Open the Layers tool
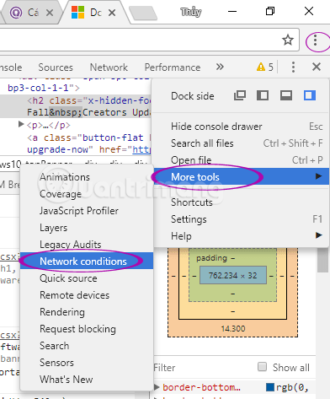Viewport: 330px width, 399px height. click(x=87, y=228)
